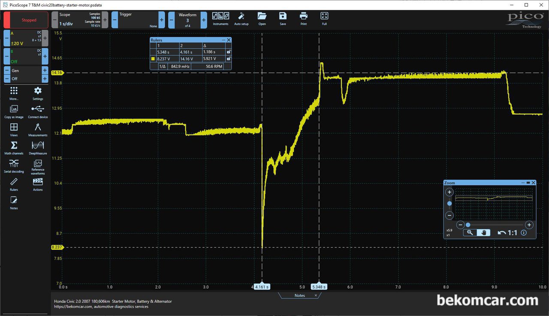Select hand pan mode in Zoom panel
The image size is (549, 316).
[x=484, y=233]
